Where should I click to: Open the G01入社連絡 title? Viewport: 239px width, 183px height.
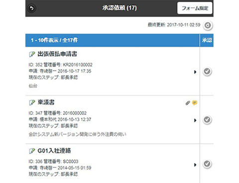point(54,151)
